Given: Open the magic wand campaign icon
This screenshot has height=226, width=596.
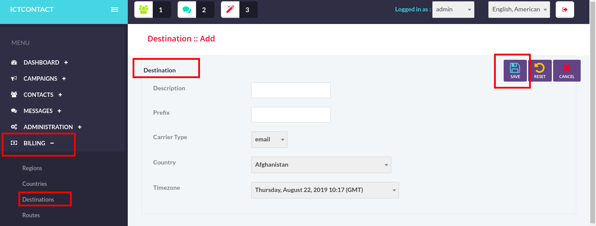Looking at the screenshot, I should pos(230,10).
